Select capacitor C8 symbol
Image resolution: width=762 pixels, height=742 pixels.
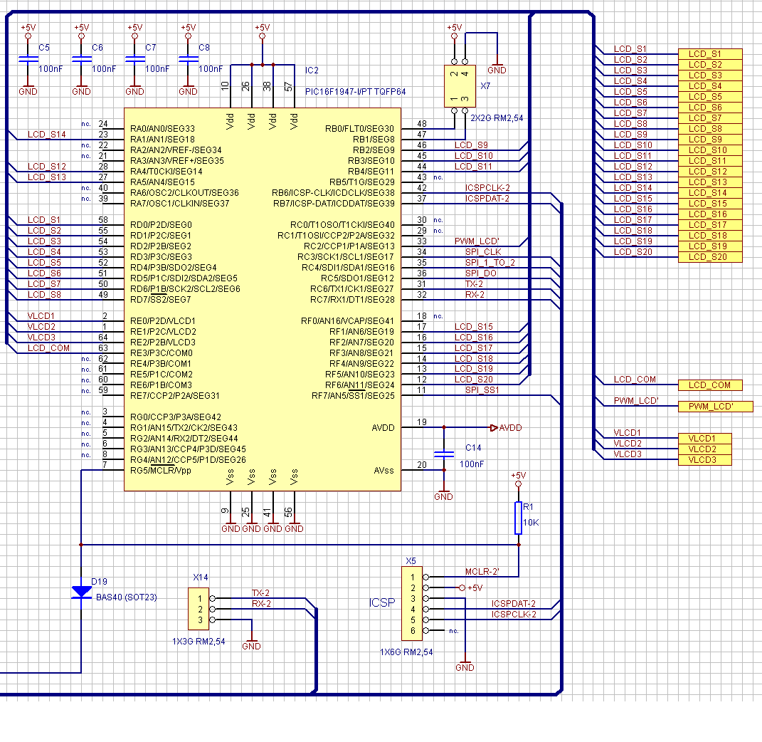tap(188, 59)
